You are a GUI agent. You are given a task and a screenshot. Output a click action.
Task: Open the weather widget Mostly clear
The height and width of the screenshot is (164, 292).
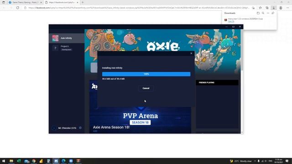click(241, 161)
